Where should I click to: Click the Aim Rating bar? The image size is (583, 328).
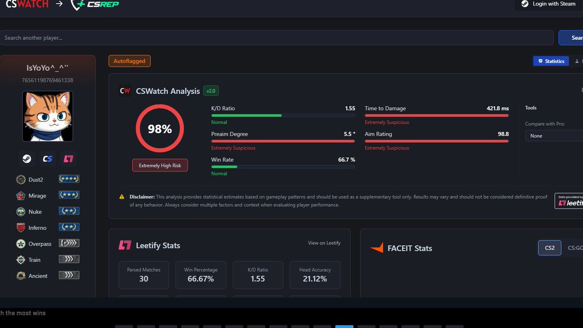pos(437,141)
